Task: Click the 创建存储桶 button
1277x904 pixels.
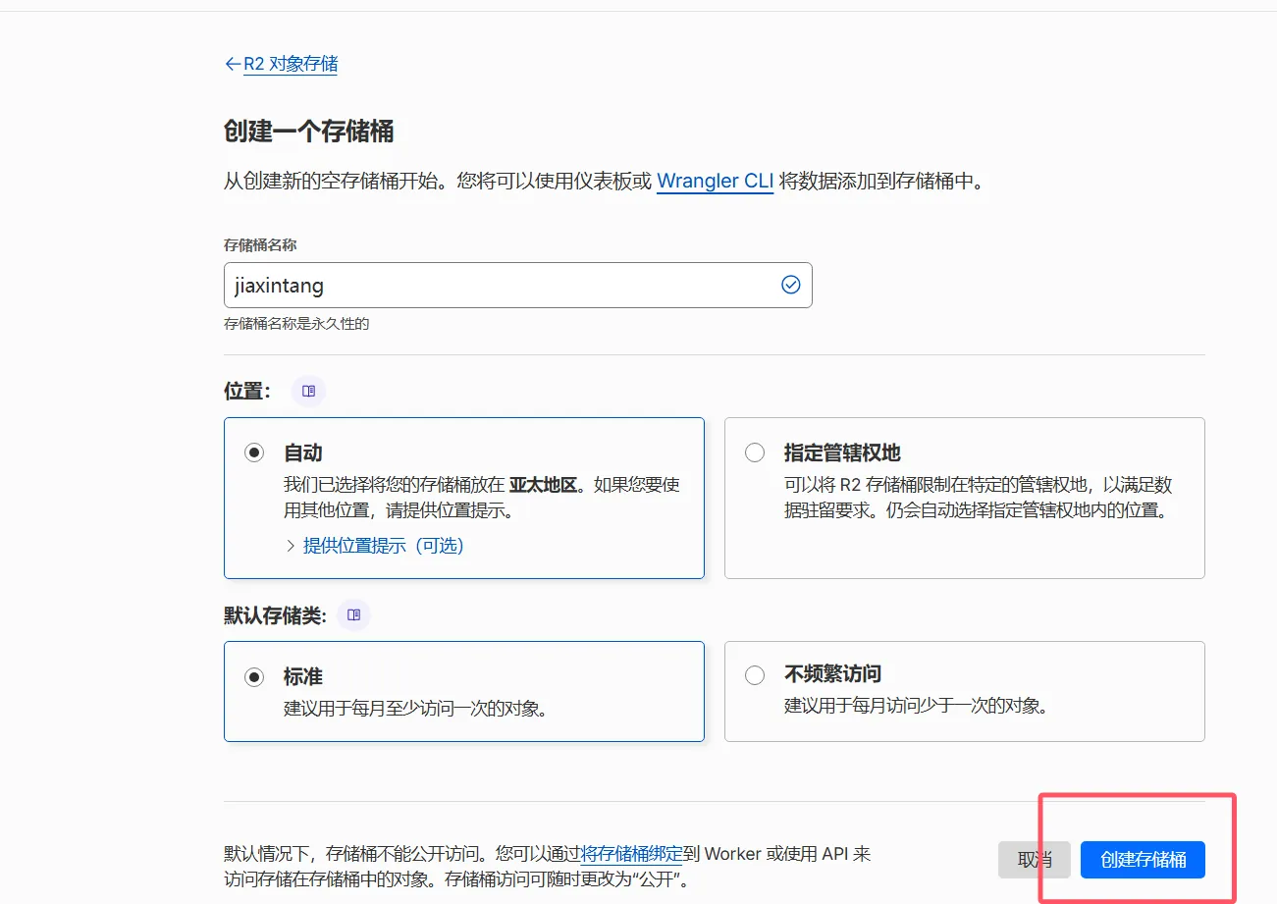Action: click(x=1143, y=860)
